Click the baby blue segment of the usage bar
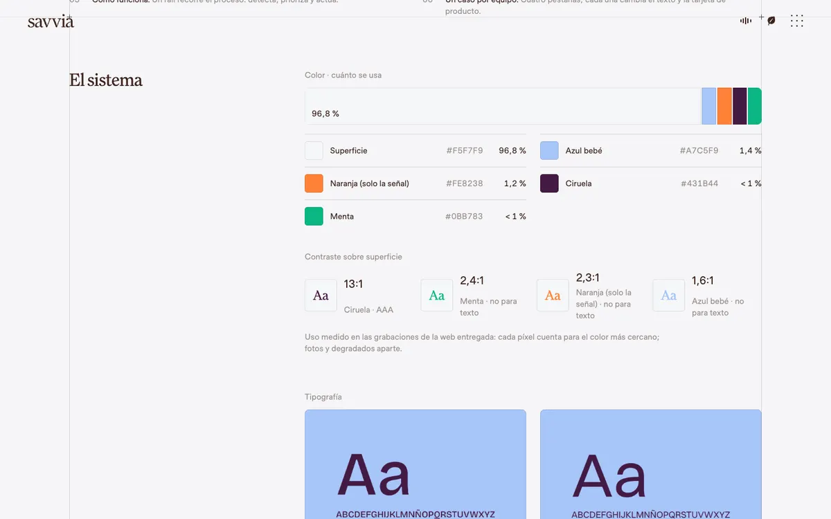831x519 pixels. [708, 107]
